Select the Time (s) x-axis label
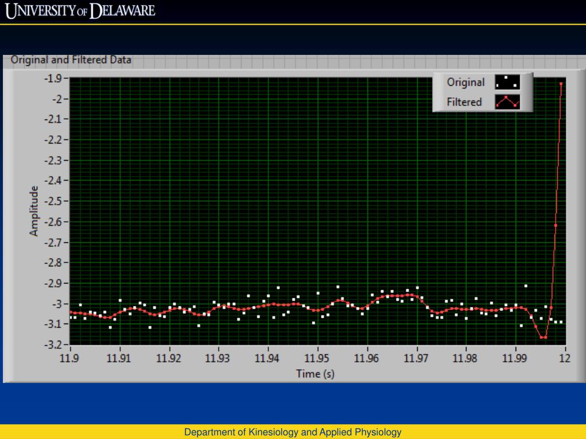This screenshot has width=586, height=439. pos(315,373)
